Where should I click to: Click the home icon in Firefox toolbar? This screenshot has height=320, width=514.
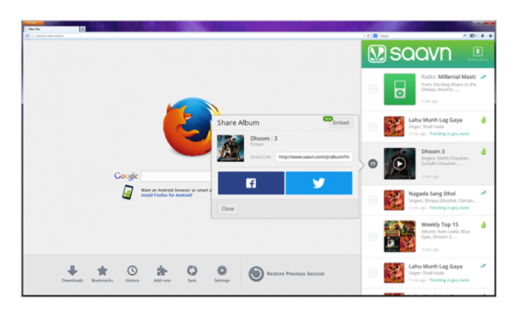pyautogui.click(x=490, y=36)
